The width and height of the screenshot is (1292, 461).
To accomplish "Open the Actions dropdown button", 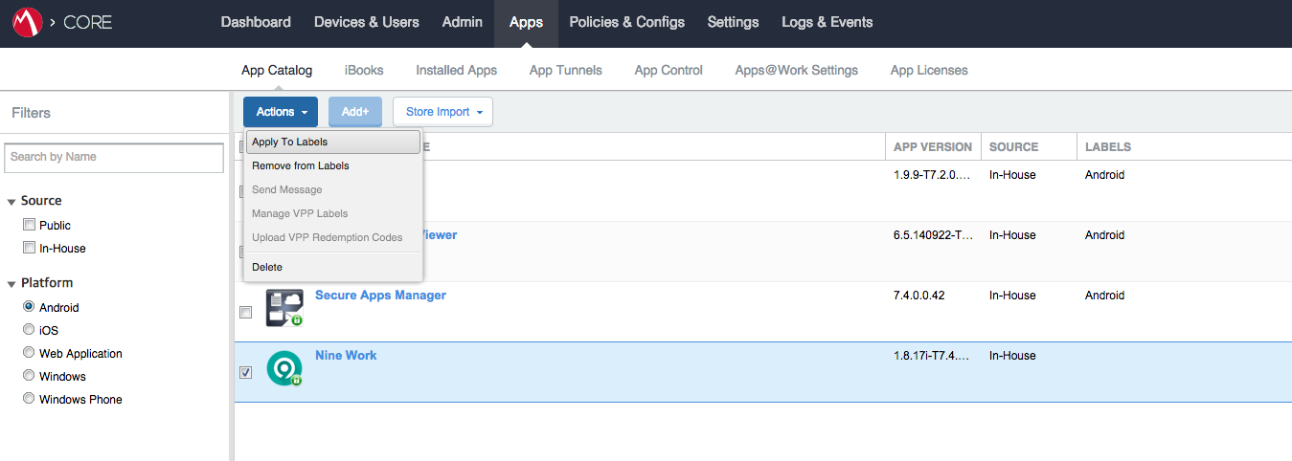I will 281,112.
